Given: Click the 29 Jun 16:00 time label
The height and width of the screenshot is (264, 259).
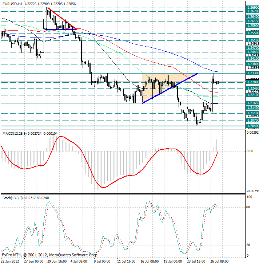Looking at the screenshot, I should point(57,261).
